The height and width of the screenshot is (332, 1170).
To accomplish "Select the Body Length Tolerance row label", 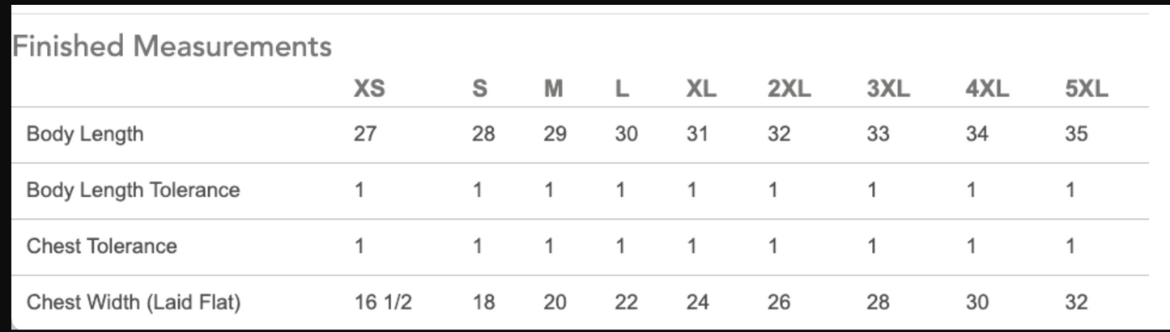I will click(134, 191).
